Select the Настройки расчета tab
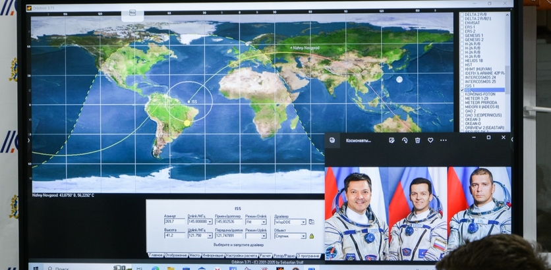The width and height of the screenshot is (551, 270). point(242,256)
